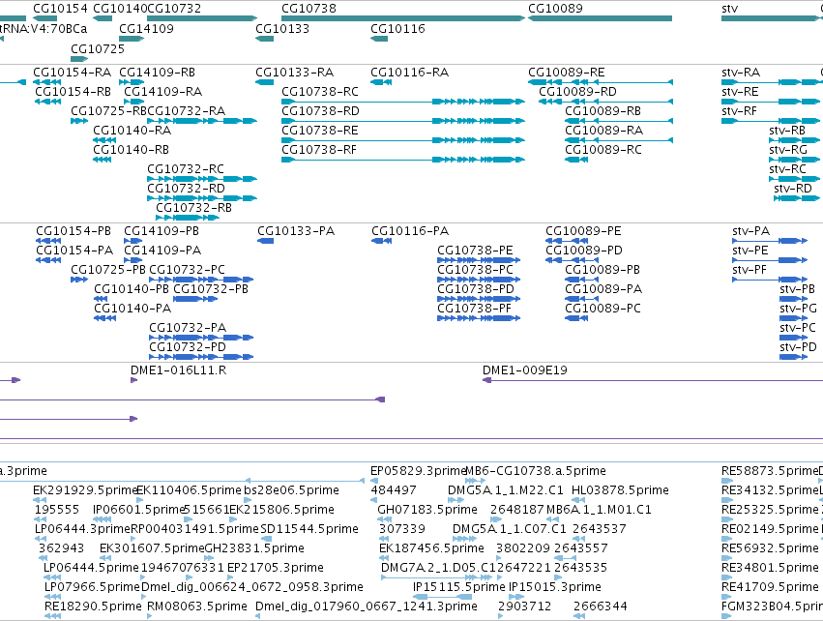
Task: Select EST RE41709.5prime
Action: click(770, 587)
